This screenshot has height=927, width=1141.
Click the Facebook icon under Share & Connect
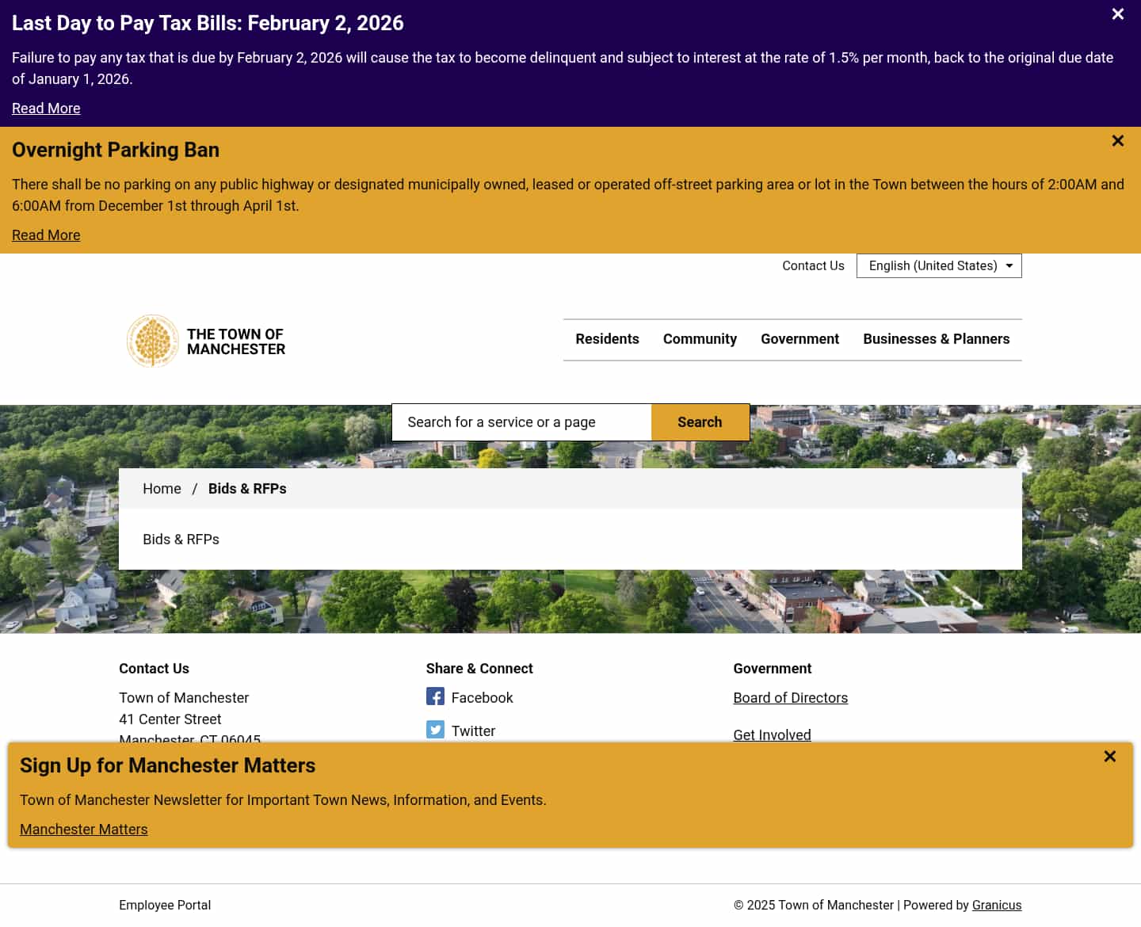[435, 696]
